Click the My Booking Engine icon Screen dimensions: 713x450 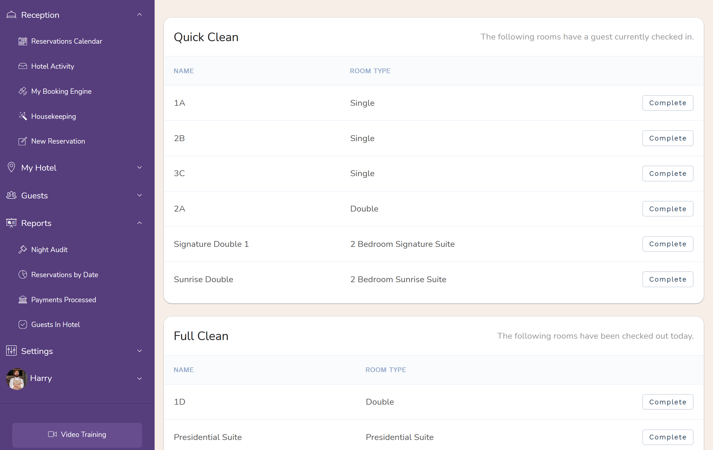[22, 91]
